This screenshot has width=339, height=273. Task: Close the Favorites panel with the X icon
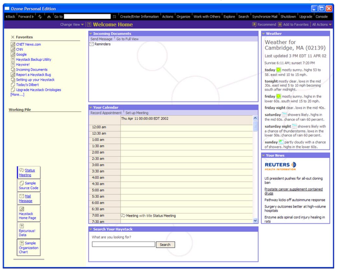pos(13,38)
